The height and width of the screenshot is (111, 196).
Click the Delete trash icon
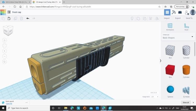click(x=21, y=18)
